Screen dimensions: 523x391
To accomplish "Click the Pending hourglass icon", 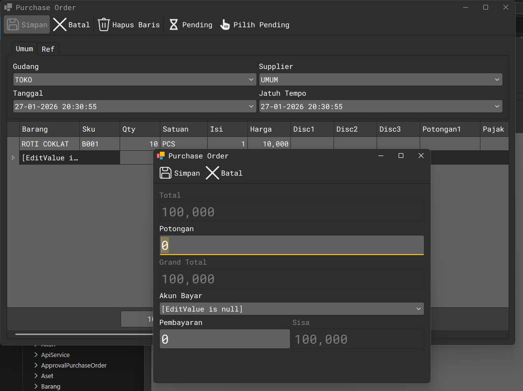I will (x=174, y=25).
